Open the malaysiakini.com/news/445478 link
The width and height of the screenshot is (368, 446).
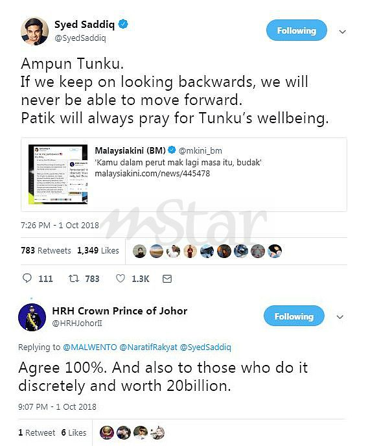(x=152, y=173)
